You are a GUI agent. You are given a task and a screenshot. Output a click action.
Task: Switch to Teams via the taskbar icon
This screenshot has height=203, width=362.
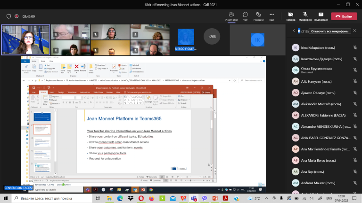194,198
